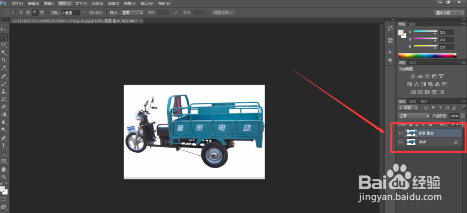Screen dimensions: 467x213
Task: Add an Exposure adjustment
Action: click(x=434, y=76)
